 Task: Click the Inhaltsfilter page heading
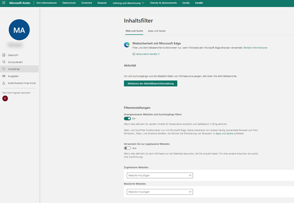pos(138,20)
